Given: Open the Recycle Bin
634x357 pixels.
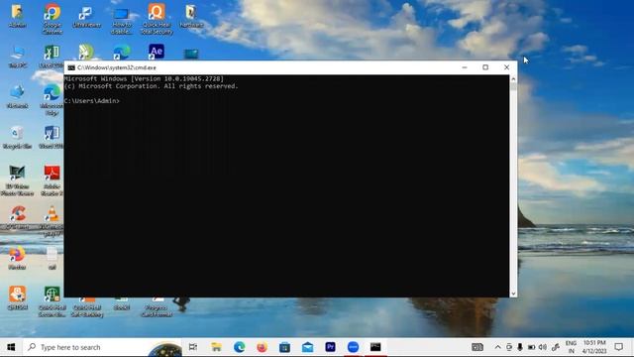Looking at the screenshot, I should coord(17,138).
